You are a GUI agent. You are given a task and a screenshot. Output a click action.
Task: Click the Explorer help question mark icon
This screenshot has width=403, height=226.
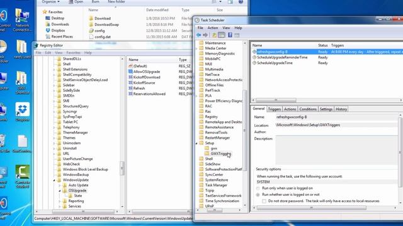point(241,2)
